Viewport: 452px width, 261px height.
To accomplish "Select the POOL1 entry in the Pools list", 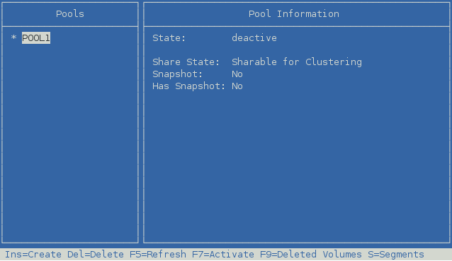I will [x=36, y=38].
